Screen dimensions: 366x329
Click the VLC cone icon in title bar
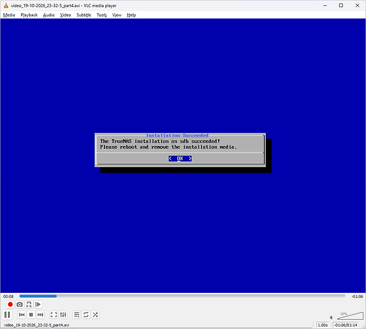[6, 5]
